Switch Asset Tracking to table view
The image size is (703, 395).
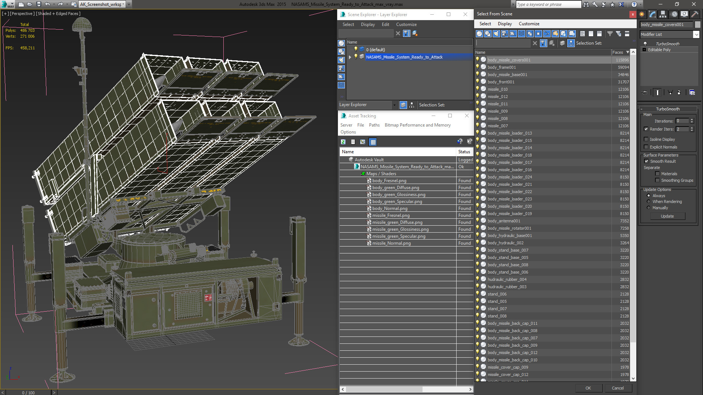tap(373, 142)
